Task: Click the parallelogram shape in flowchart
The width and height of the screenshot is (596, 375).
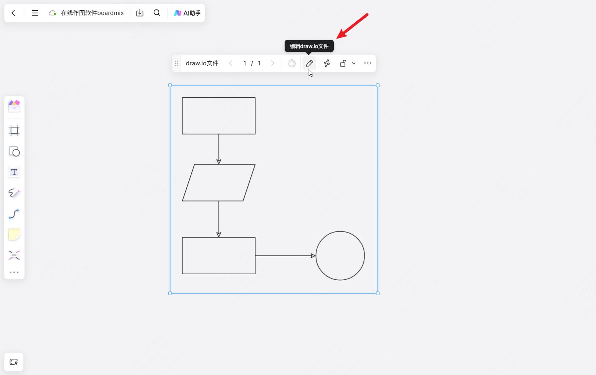Action: (x=219, y=183)
